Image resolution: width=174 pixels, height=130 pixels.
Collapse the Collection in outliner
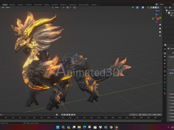pos(167,13)
